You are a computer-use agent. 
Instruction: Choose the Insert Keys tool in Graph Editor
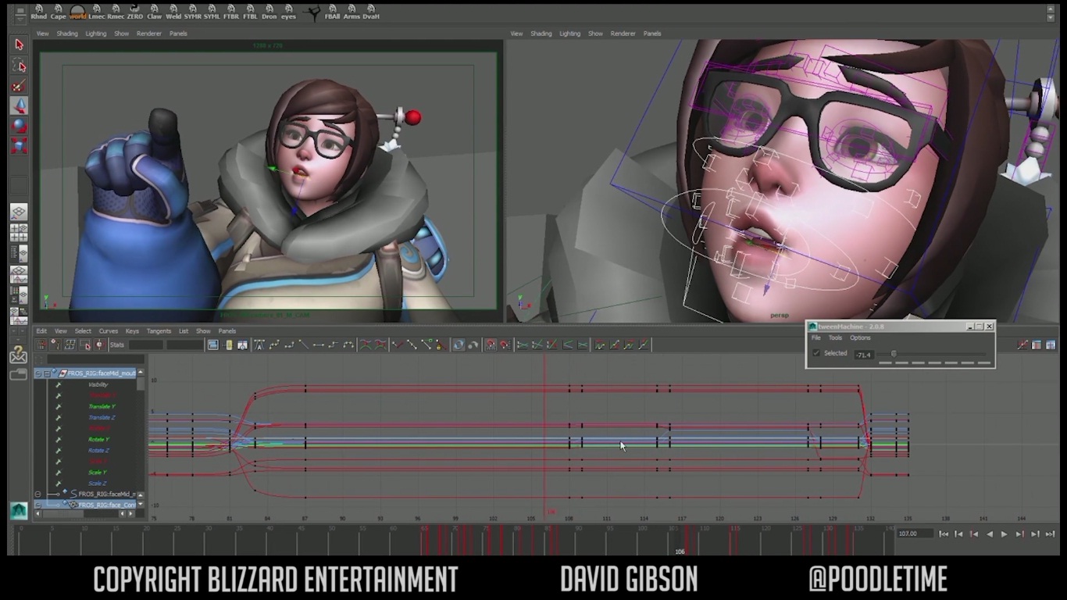click(55, 345)
